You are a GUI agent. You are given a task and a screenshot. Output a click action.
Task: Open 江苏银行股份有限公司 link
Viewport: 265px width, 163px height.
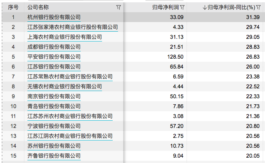click(54, 67)
